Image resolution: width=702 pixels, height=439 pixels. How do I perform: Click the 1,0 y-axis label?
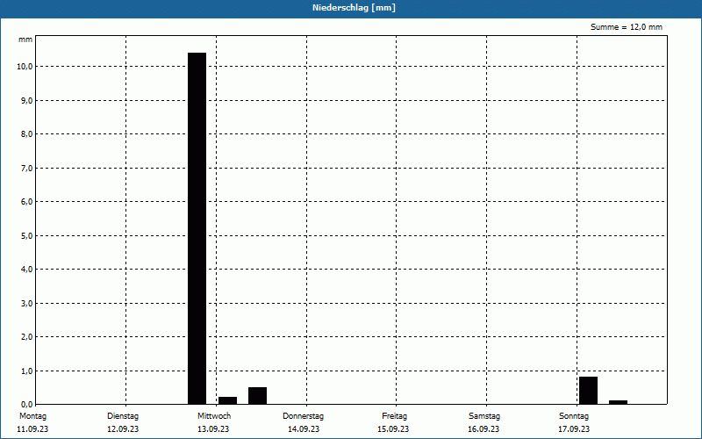(27, 371)
